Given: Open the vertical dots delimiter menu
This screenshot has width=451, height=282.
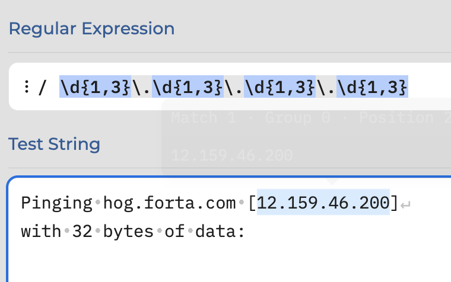Looking at the screenshot, I should [27, 86].
